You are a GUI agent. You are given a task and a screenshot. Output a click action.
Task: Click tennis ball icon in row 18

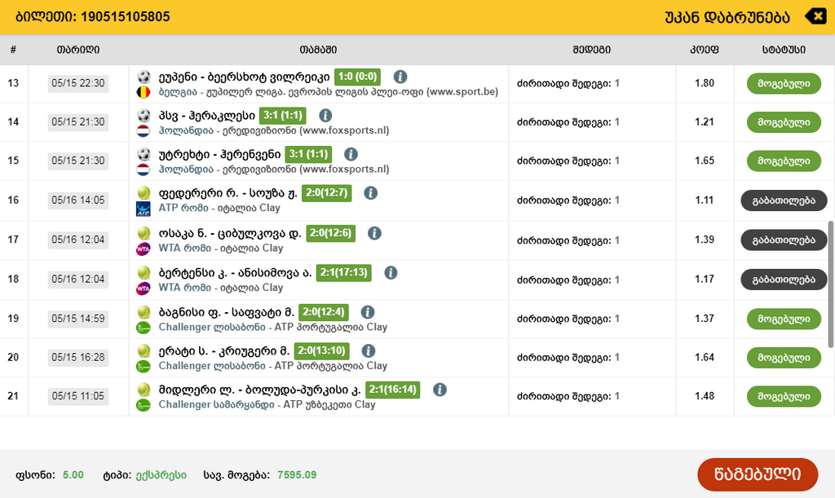[x=144, y=272]
